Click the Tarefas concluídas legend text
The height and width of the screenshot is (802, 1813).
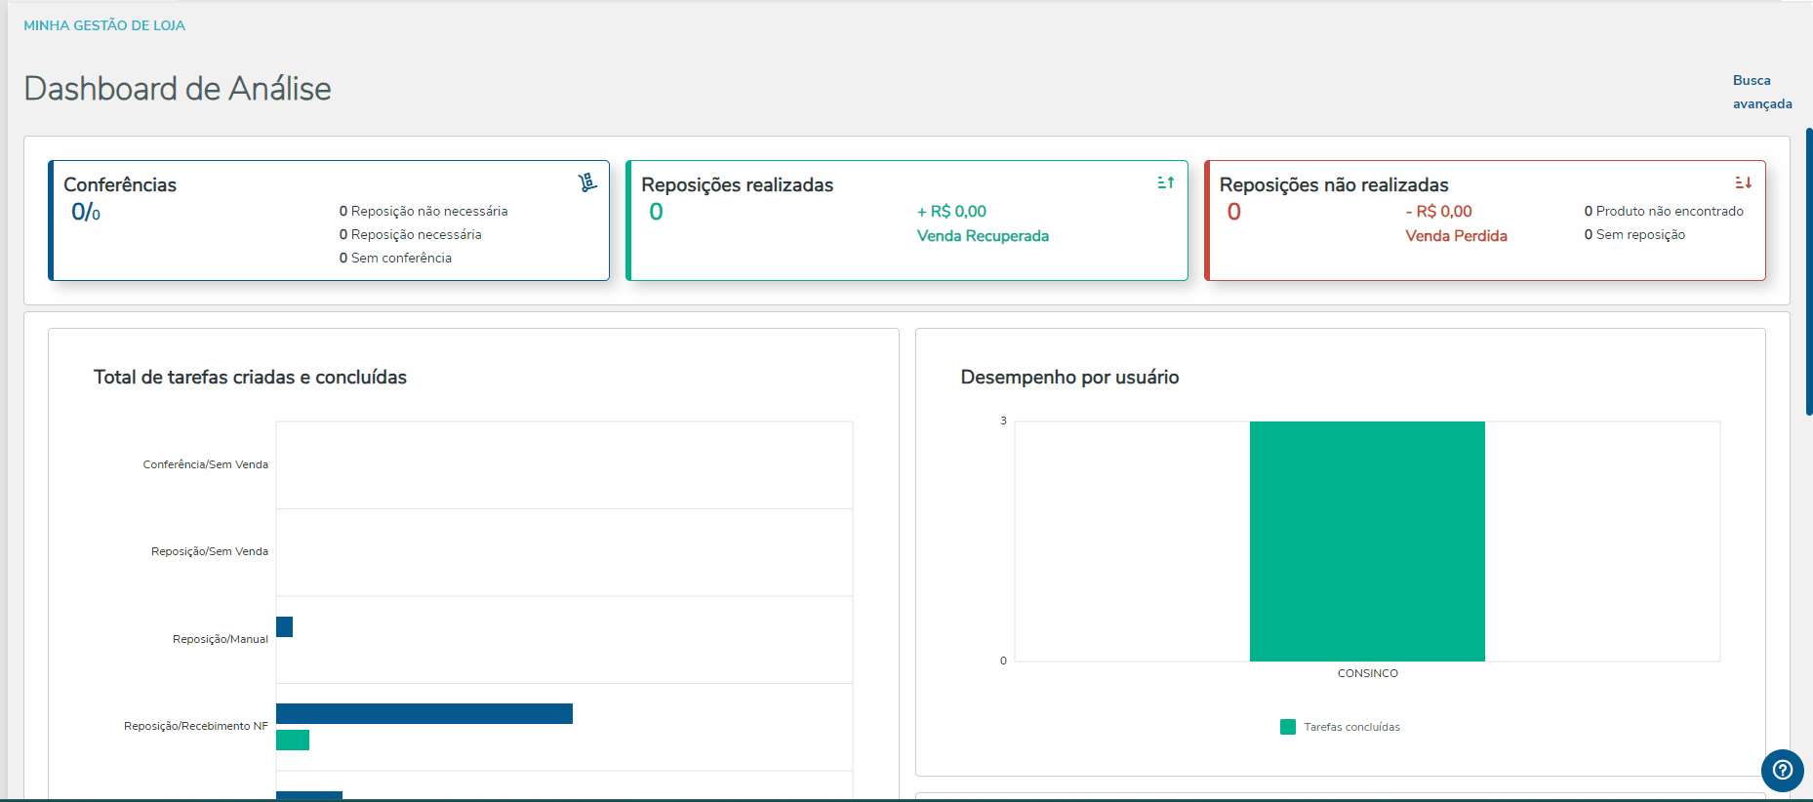(1351, 727)
